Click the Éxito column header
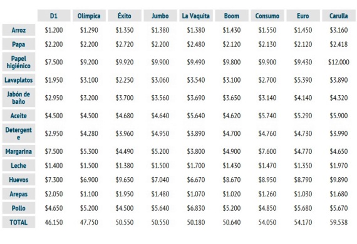This screenshot has width=357, height=244. pos(125,16)
